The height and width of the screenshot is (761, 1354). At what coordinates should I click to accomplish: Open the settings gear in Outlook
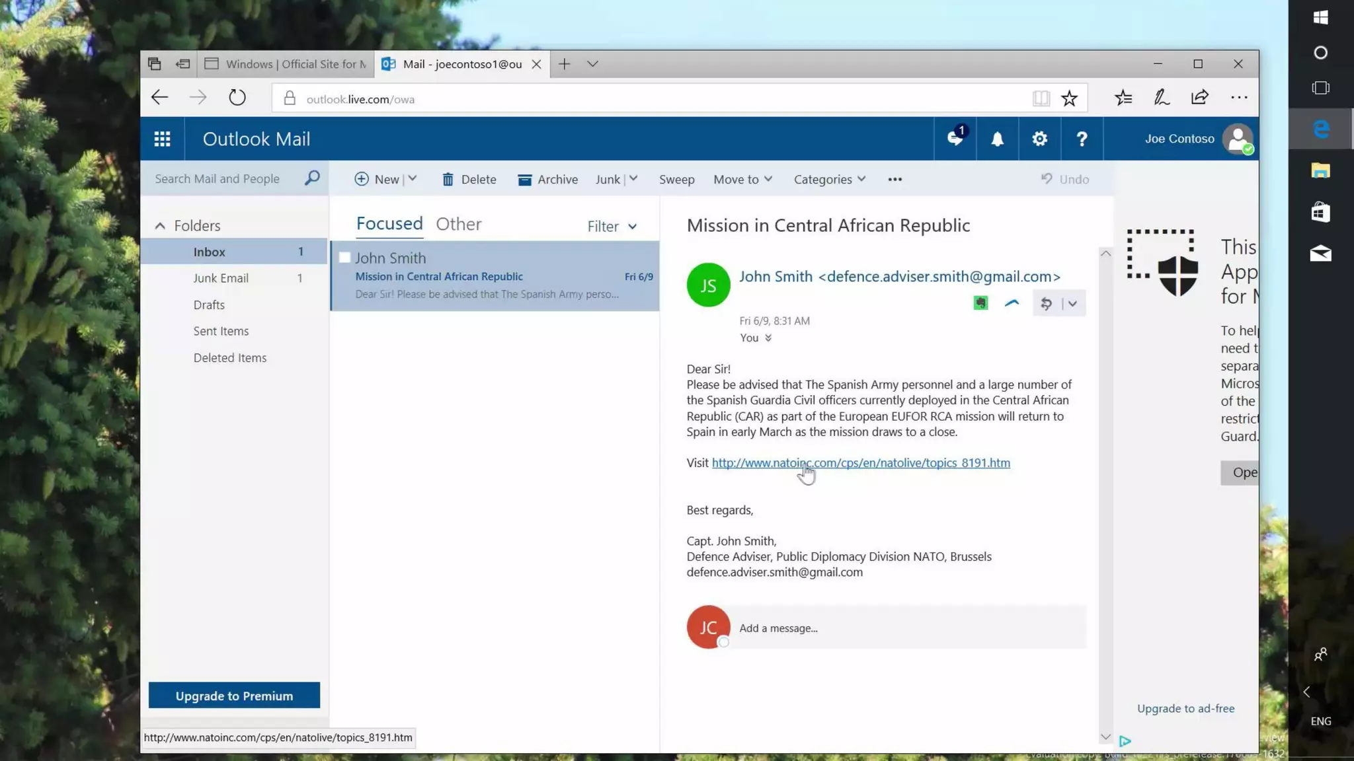[x=1039, y=139]
